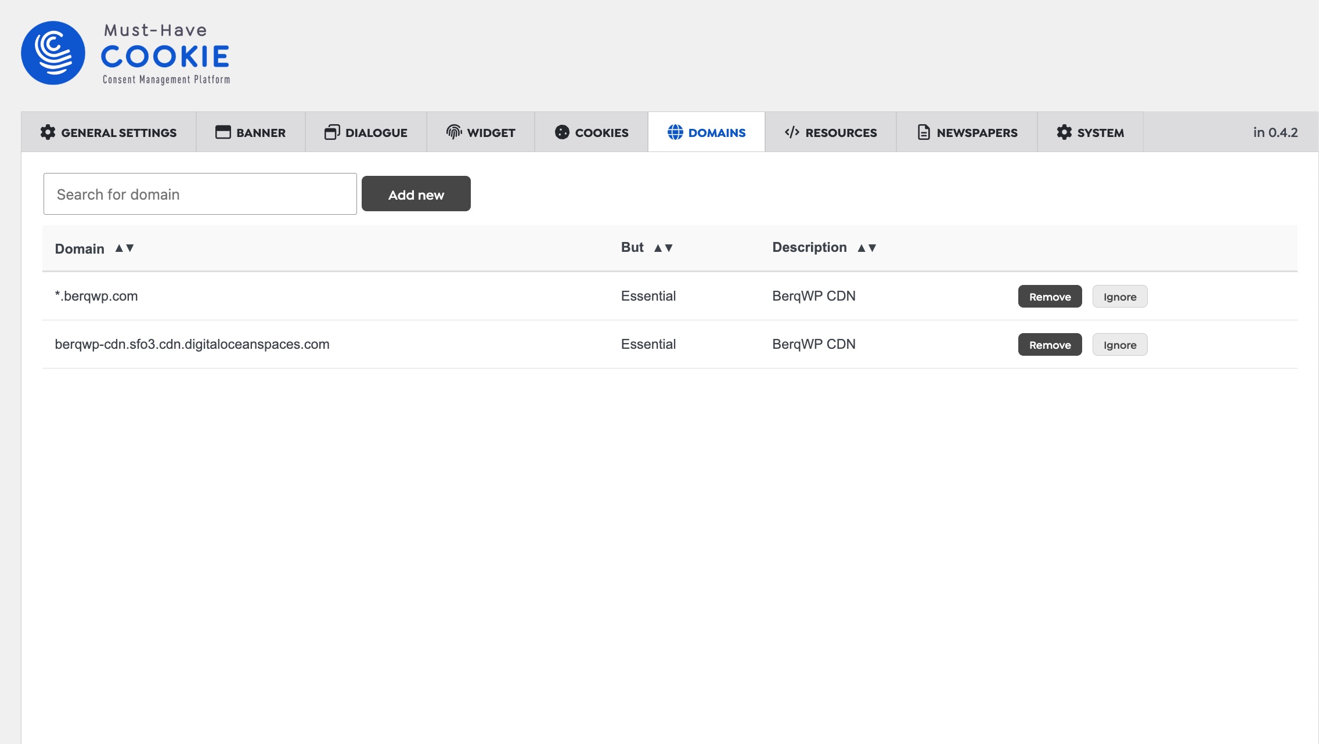Click the *.berqwp.com domain cell
Viewport: 1319px width, 744px height.
(x=96, y=296)
